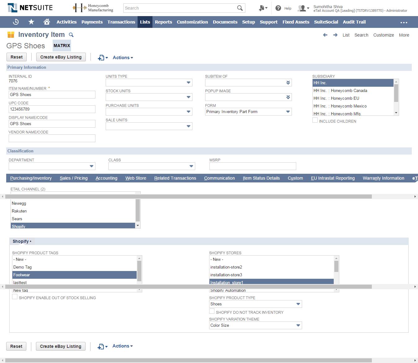418x363 pixels.
Task: Open the Customization menu
Action: coord(192,22)
